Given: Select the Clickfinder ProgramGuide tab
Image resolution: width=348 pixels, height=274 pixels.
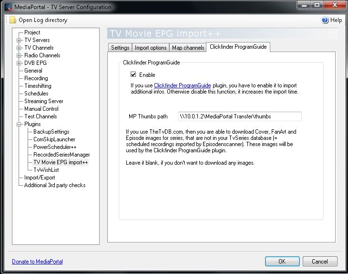Looking at the screenshot, I should pyautogui.click(x=238, y=47).
